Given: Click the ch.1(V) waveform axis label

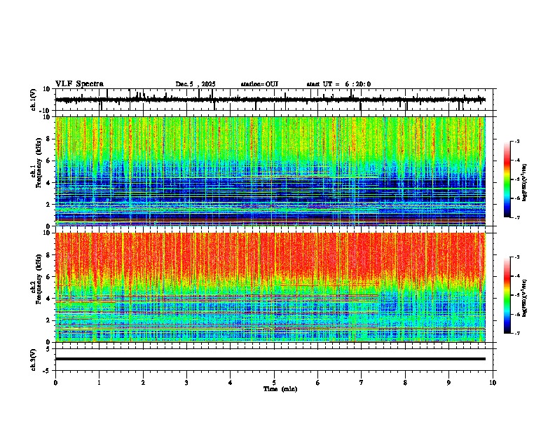Looking at the screenshot, I should pyautogui.click(x=34, y=100).
